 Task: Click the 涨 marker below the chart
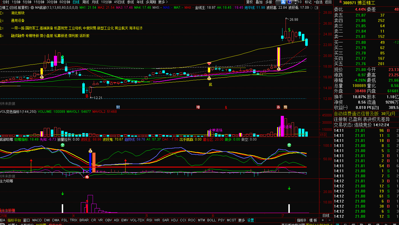click(278, 107)
